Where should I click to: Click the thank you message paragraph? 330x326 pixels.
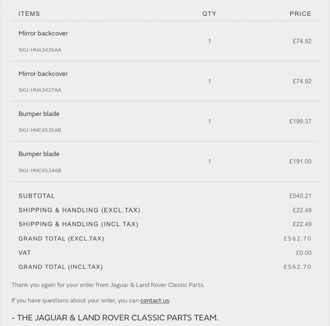pos(108,285)
